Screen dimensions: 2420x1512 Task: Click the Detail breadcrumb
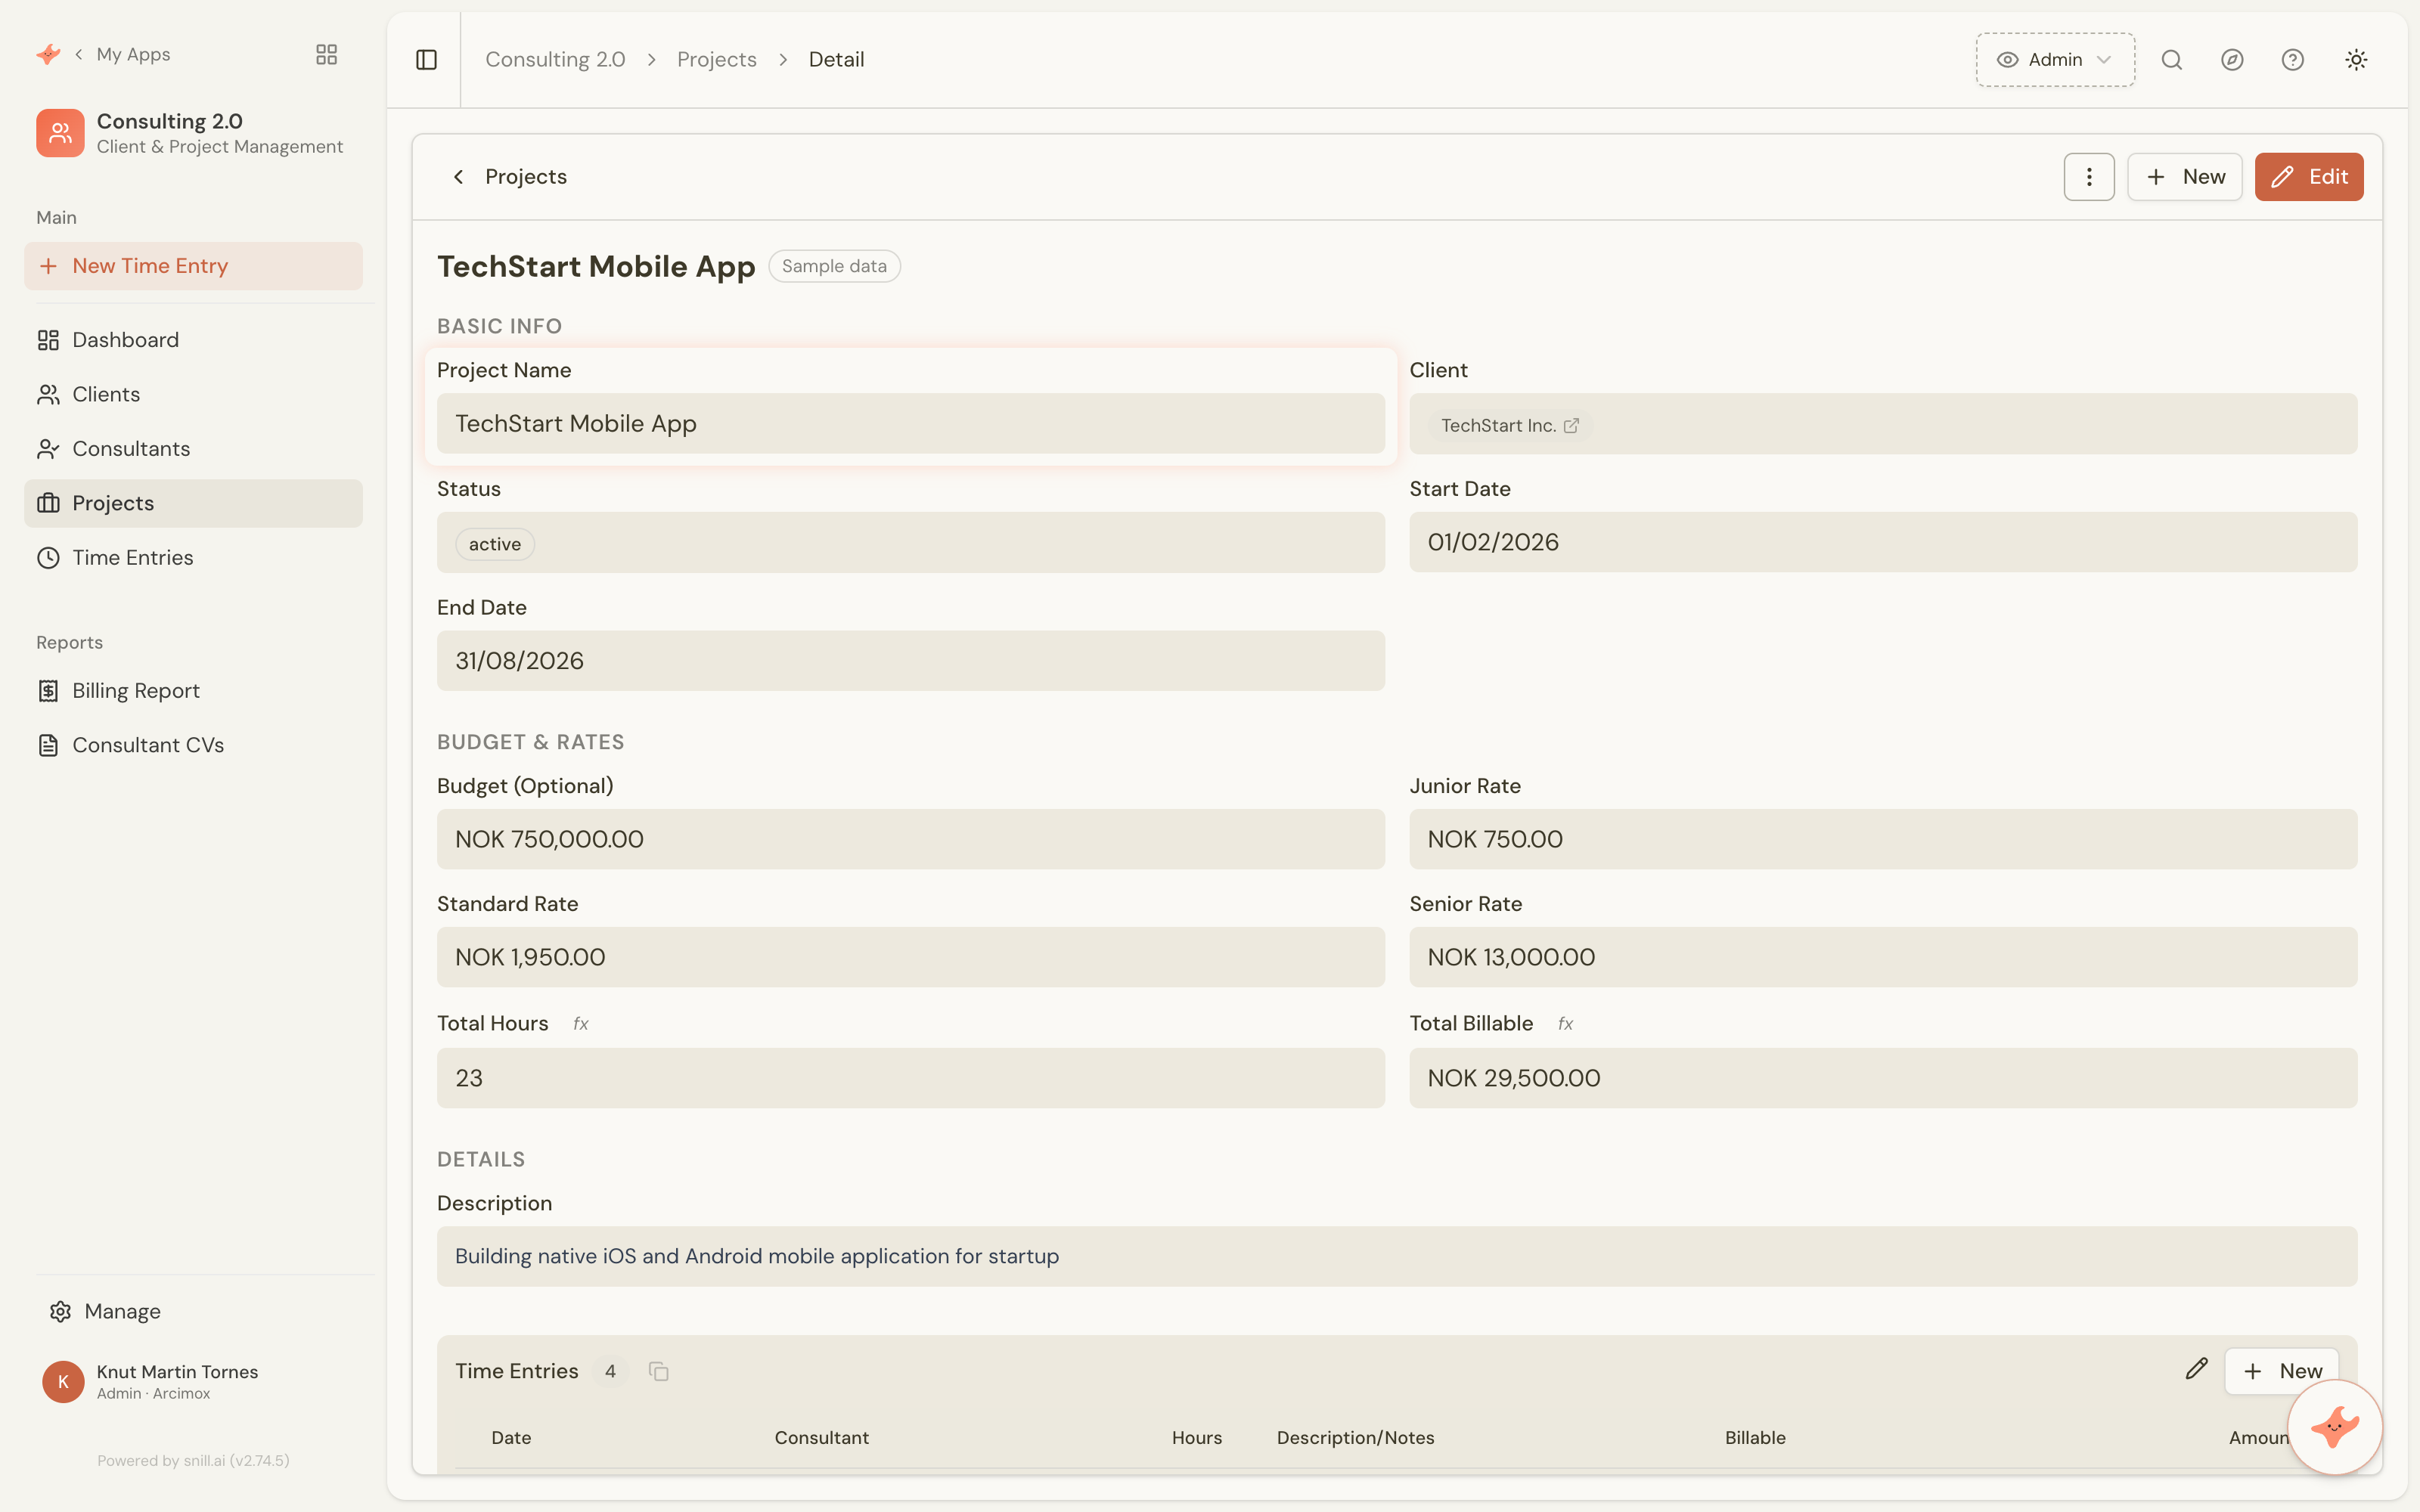pos(836,60)
